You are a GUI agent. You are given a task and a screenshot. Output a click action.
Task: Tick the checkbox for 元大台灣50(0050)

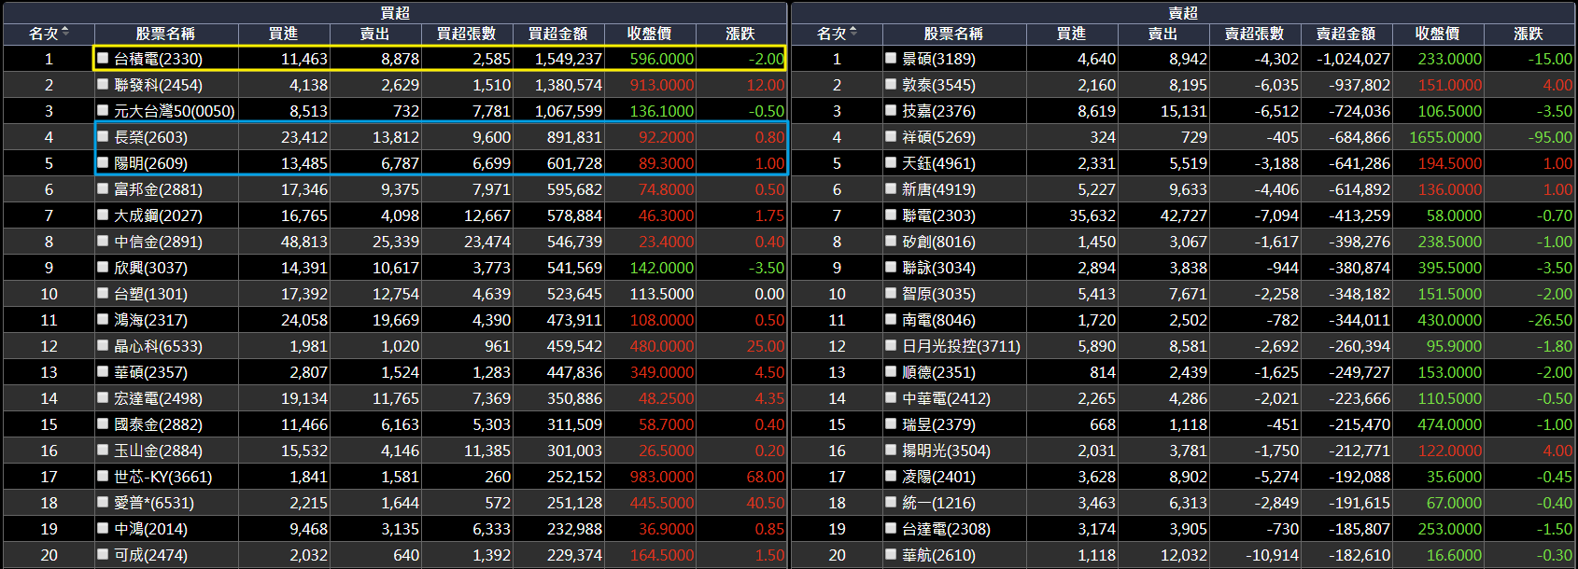103,110
